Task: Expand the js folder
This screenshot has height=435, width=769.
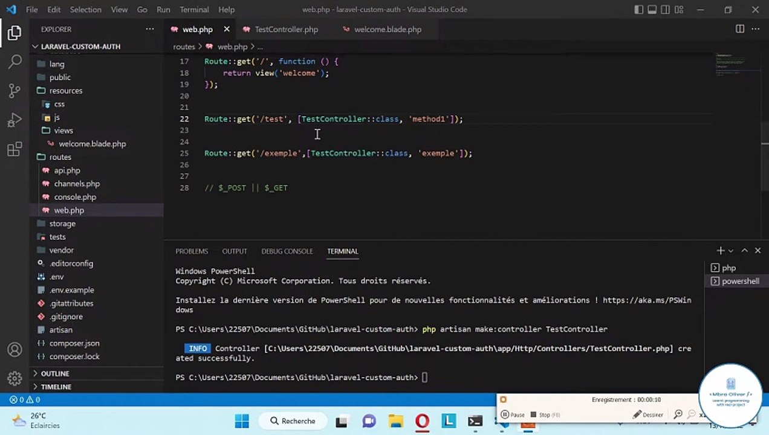Action: coord(97,117)
